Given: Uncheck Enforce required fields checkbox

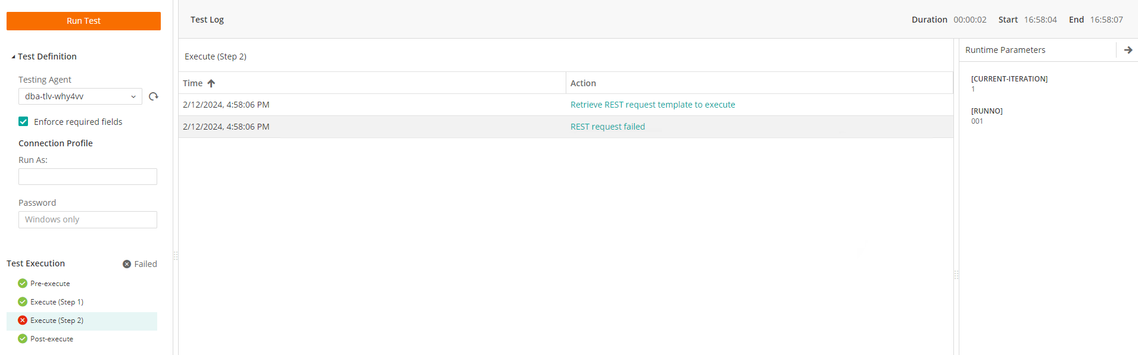Looking at the screenshot, I should [x=23, y=121].
